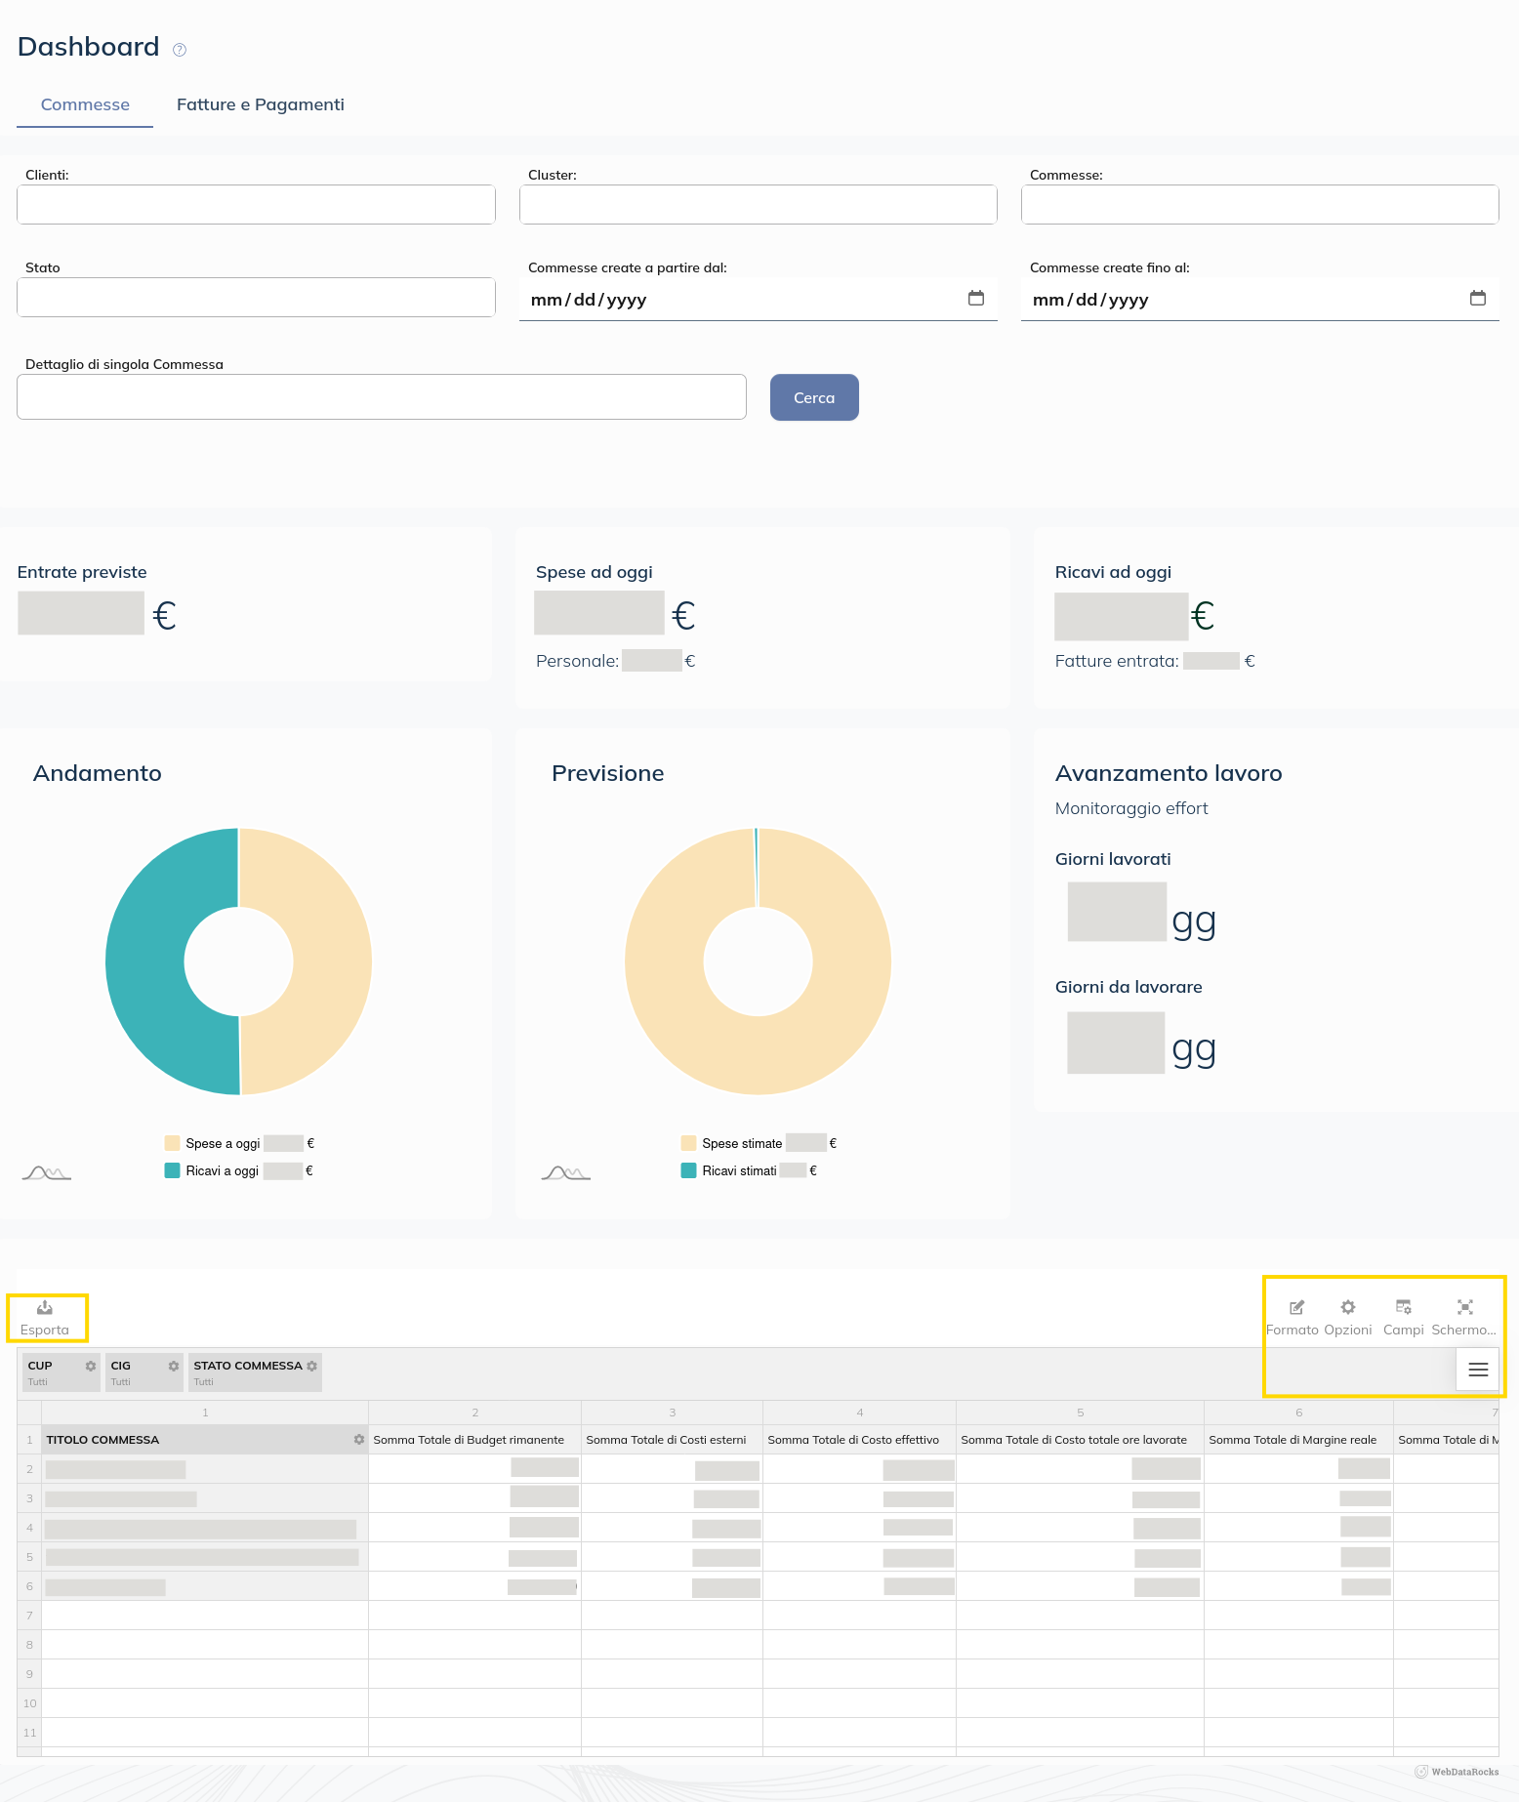Focus the 'Commesse create fino al' date field
The image size is (1519, 1802).
click(x=1260, y=300)
